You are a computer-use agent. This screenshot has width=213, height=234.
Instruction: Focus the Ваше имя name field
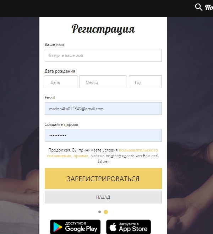[103, 55]
